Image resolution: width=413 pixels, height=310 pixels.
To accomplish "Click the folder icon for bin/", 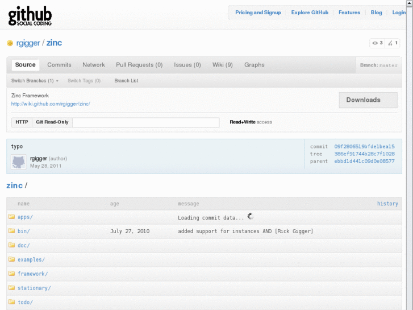I will tap(11, 231).
